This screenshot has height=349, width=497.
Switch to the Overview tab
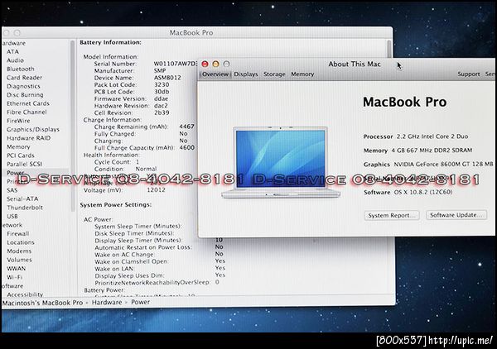215,74
